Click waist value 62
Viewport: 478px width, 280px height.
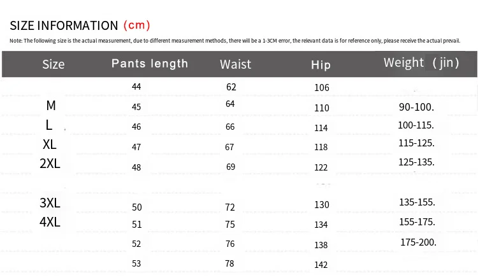pyautogui.click(x=231, y=87)
